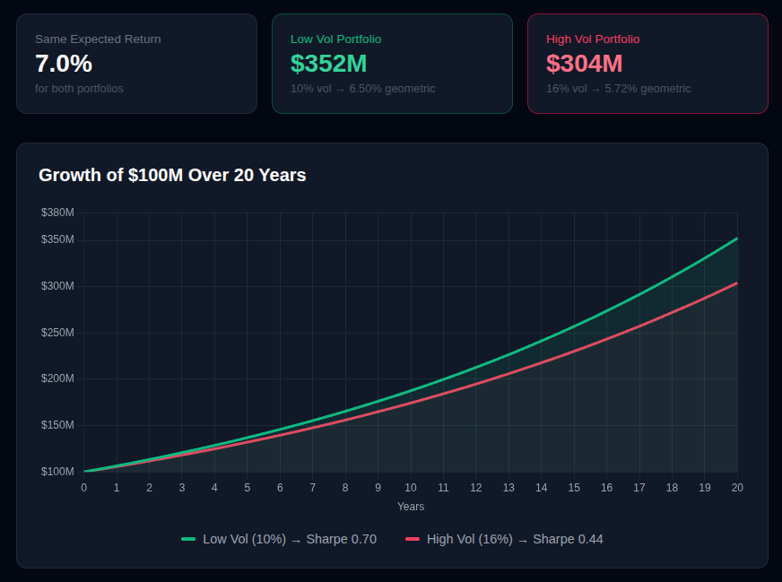The height and width of the screenshot is (582, 782).
Task: Click the red High Vol legend swatch
Action: coord(413,539)
